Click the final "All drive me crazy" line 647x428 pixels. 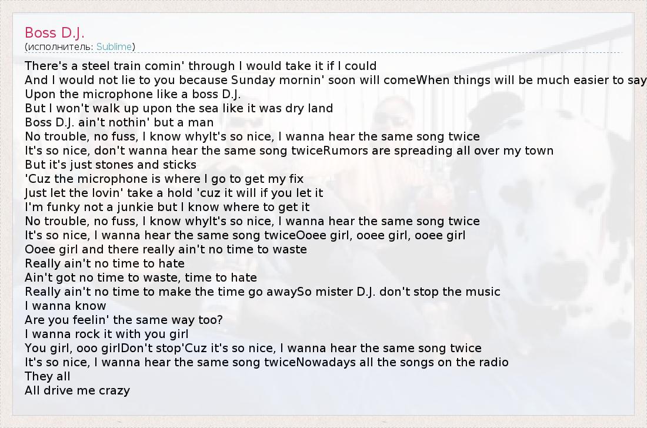coord(77,390)
